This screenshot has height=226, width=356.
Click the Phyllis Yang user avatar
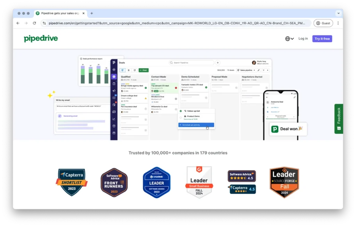point(254,63)
